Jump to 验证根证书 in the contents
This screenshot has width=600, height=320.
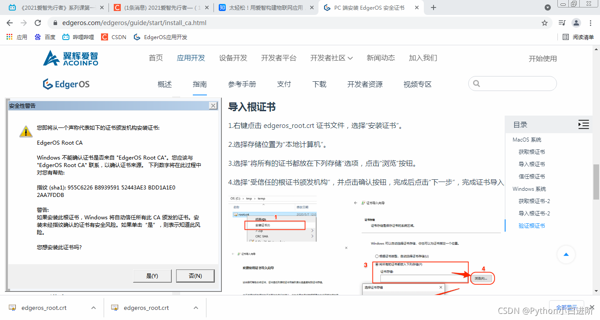[x=531, y=226]
